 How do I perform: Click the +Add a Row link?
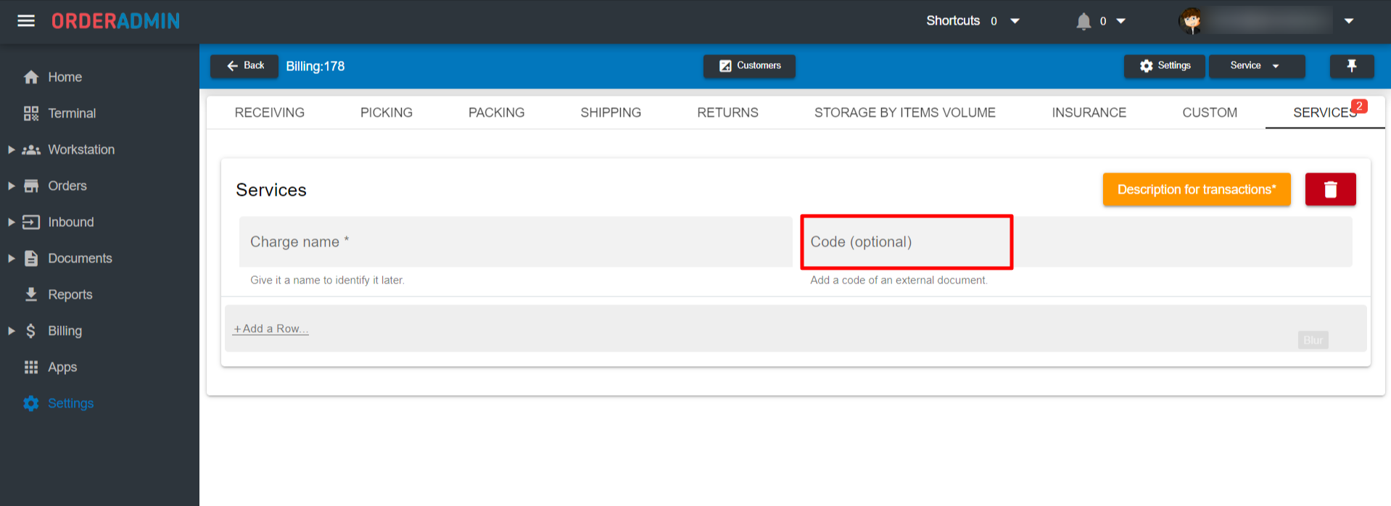coord(271,328)
